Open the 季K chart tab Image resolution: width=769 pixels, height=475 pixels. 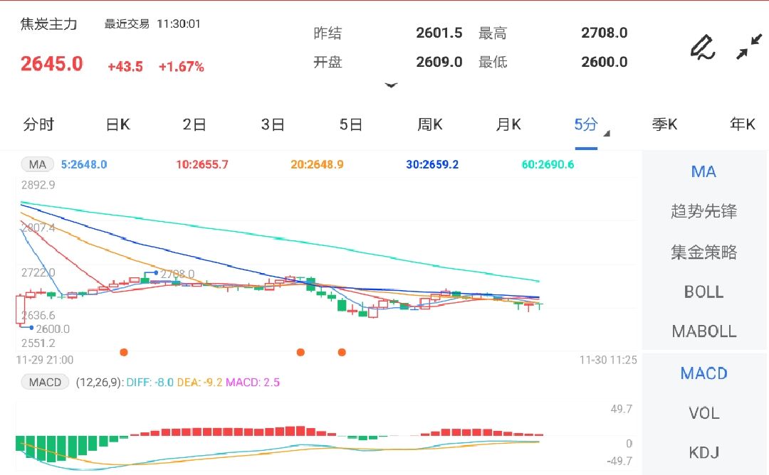click(664, 124)
